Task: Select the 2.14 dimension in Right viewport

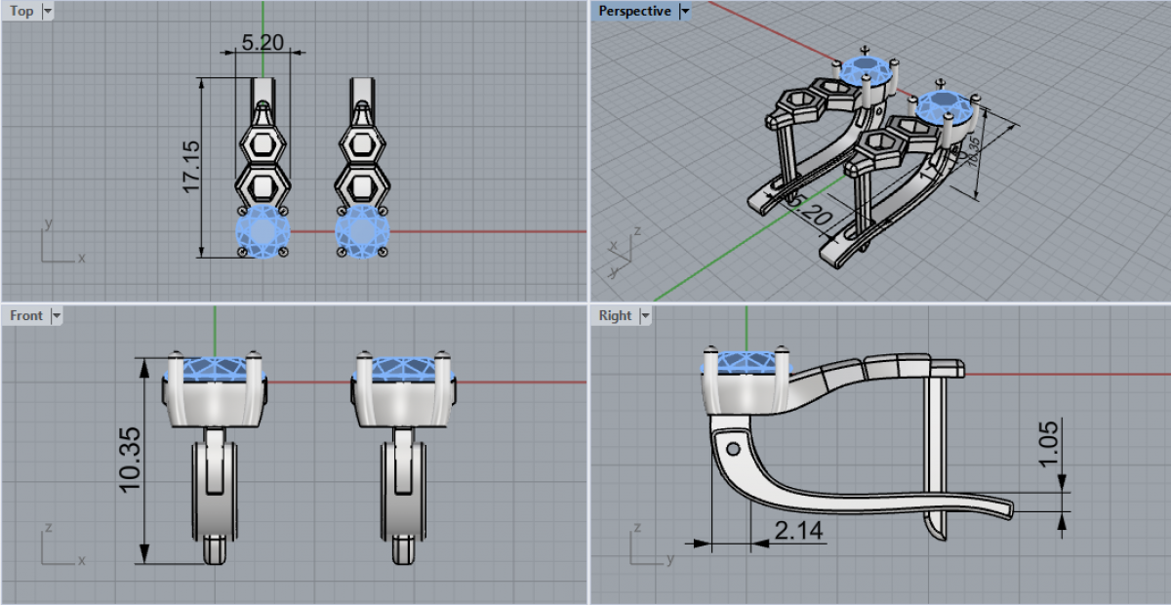Action: click(x=798, y=530)
